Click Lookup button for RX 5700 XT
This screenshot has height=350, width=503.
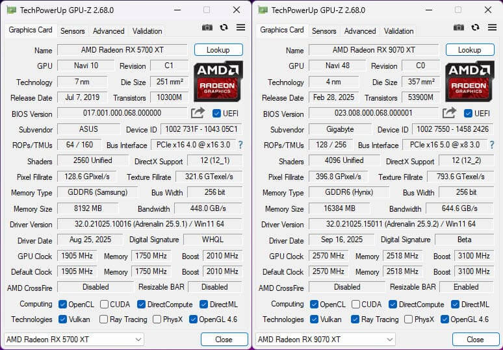click(x=218, y=50)
